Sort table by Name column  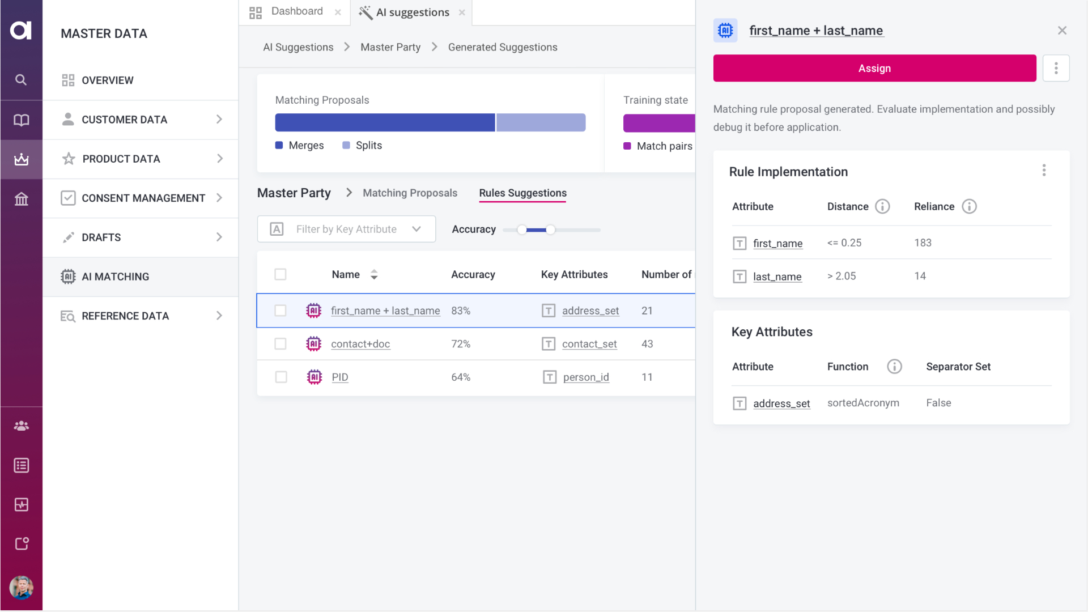coord(373,274)
